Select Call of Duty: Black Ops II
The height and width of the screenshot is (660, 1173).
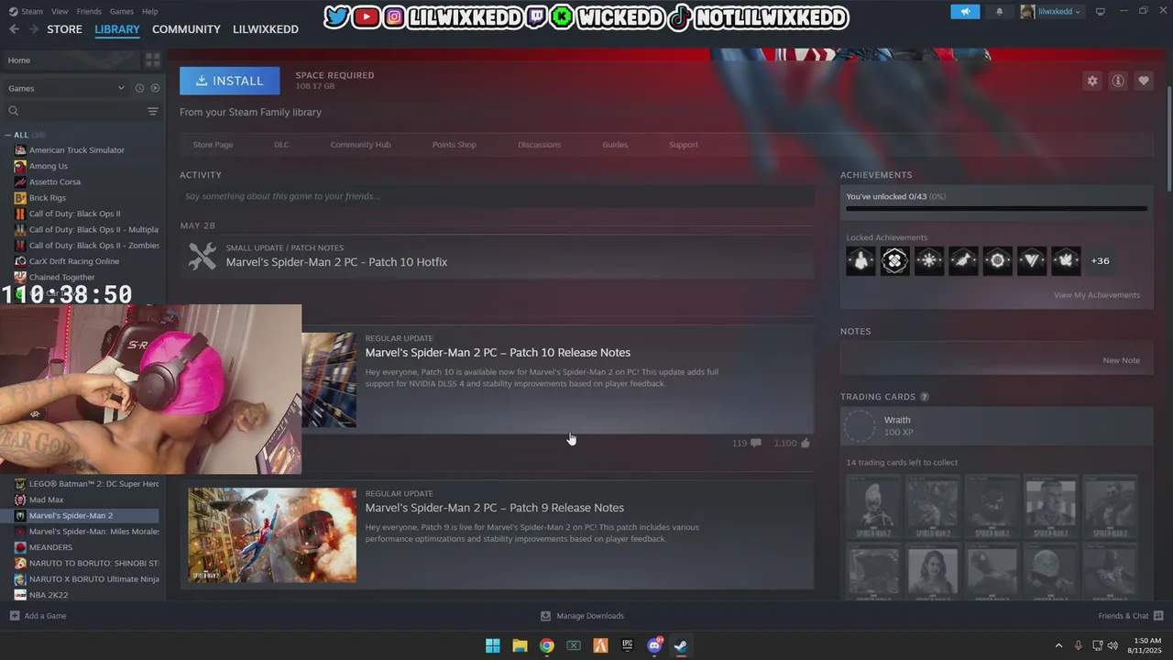(74, 214)
